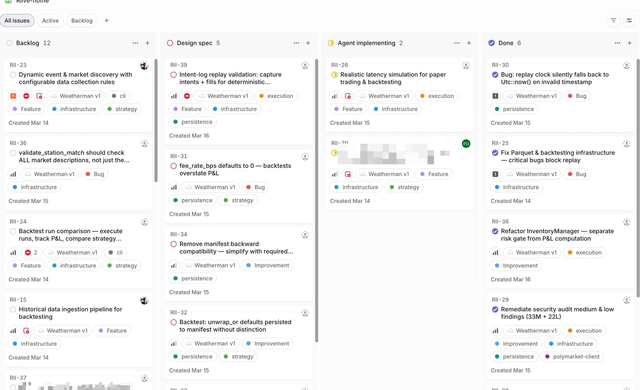Screen dimensions: 640x390
Task: Add new issue to Design spec column
Action: pyautogui.click(x=308, y=43)
